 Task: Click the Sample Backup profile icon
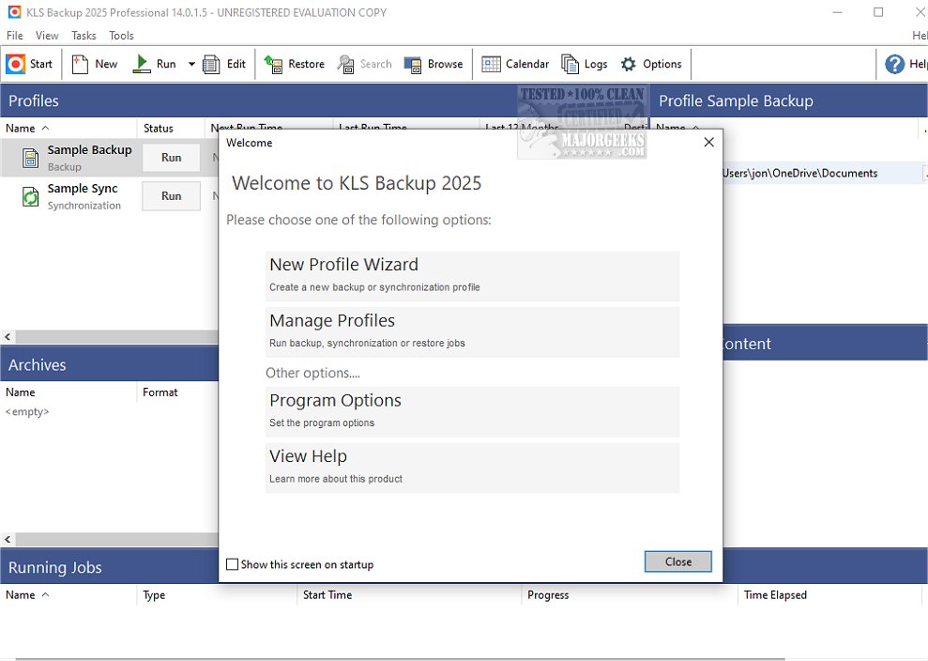pos(31,158)
